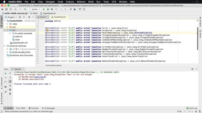Select User file in project tree

tap(17, 40)
